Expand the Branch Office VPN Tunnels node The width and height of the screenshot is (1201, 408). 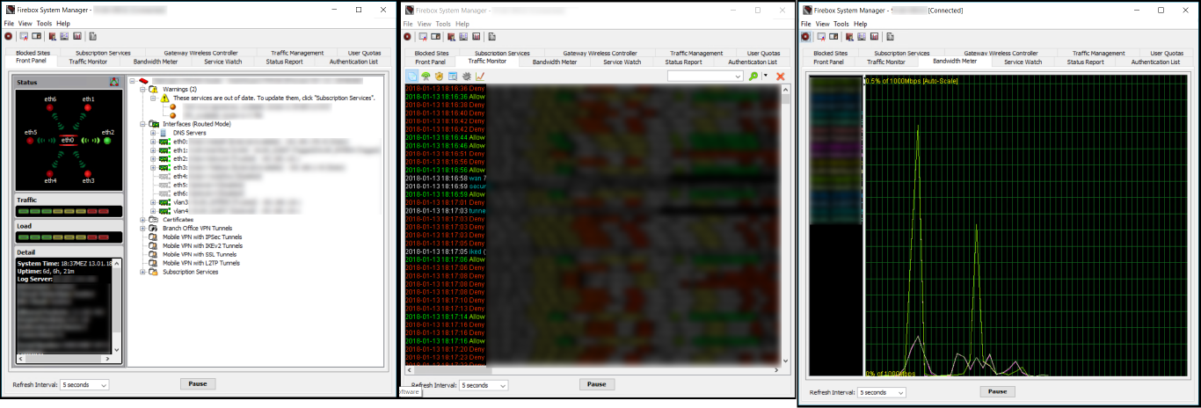pyautogui.click(x=143, y=228)
